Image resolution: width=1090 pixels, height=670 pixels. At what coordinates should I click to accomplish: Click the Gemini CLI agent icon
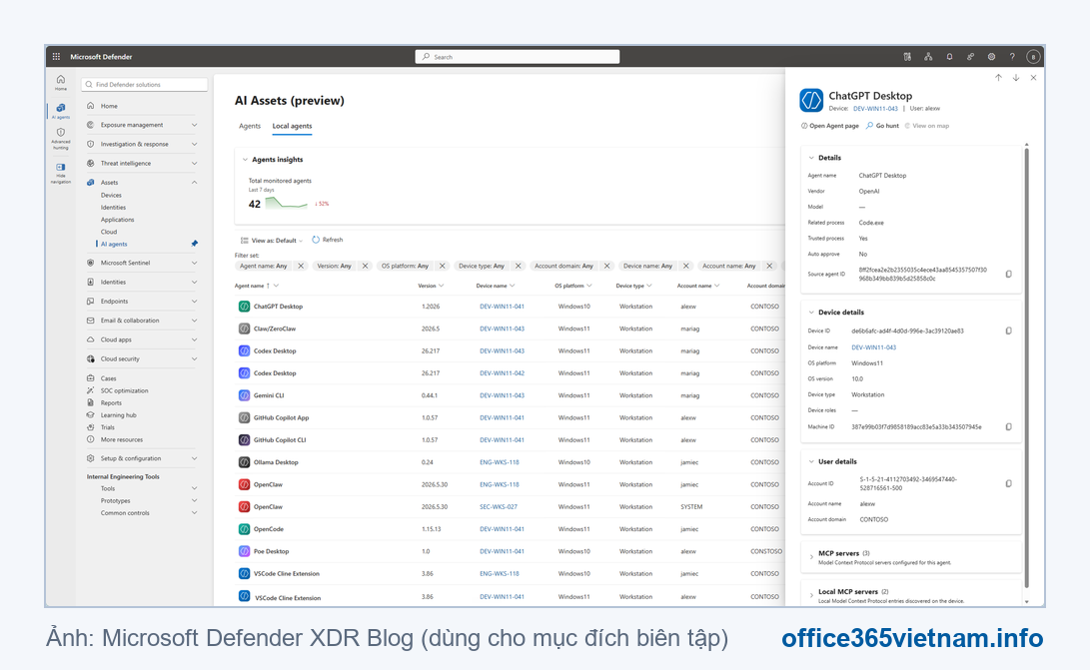click(244, 395)
